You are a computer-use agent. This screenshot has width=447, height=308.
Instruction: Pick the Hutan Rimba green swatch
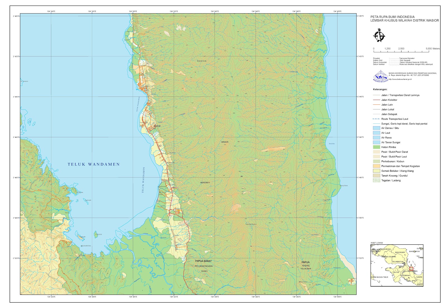376,147
